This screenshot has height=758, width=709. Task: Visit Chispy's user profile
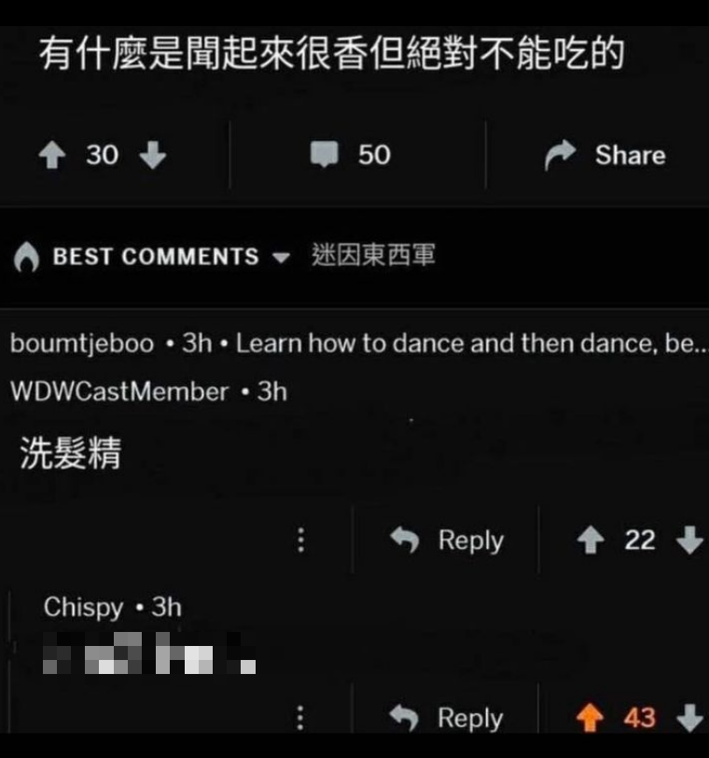pyautogui.click(x=84, y=607)
